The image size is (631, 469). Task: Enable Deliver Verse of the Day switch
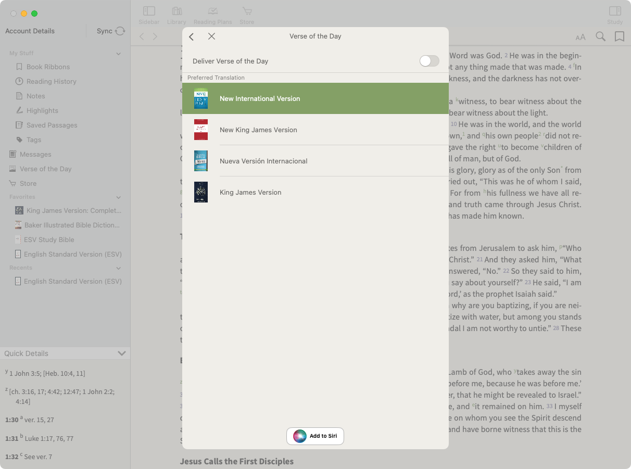click(x=430, y=61)
